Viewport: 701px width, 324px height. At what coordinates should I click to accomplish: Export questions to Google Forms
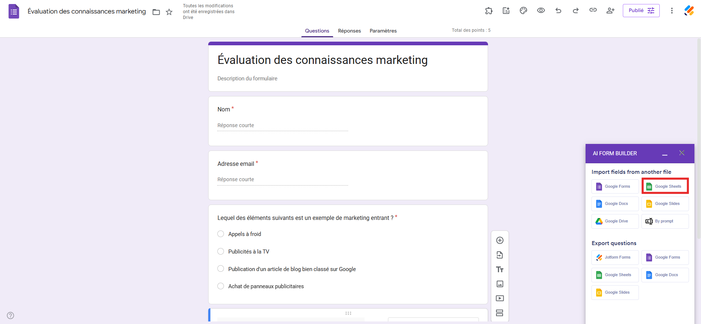[x=665, y=258]
